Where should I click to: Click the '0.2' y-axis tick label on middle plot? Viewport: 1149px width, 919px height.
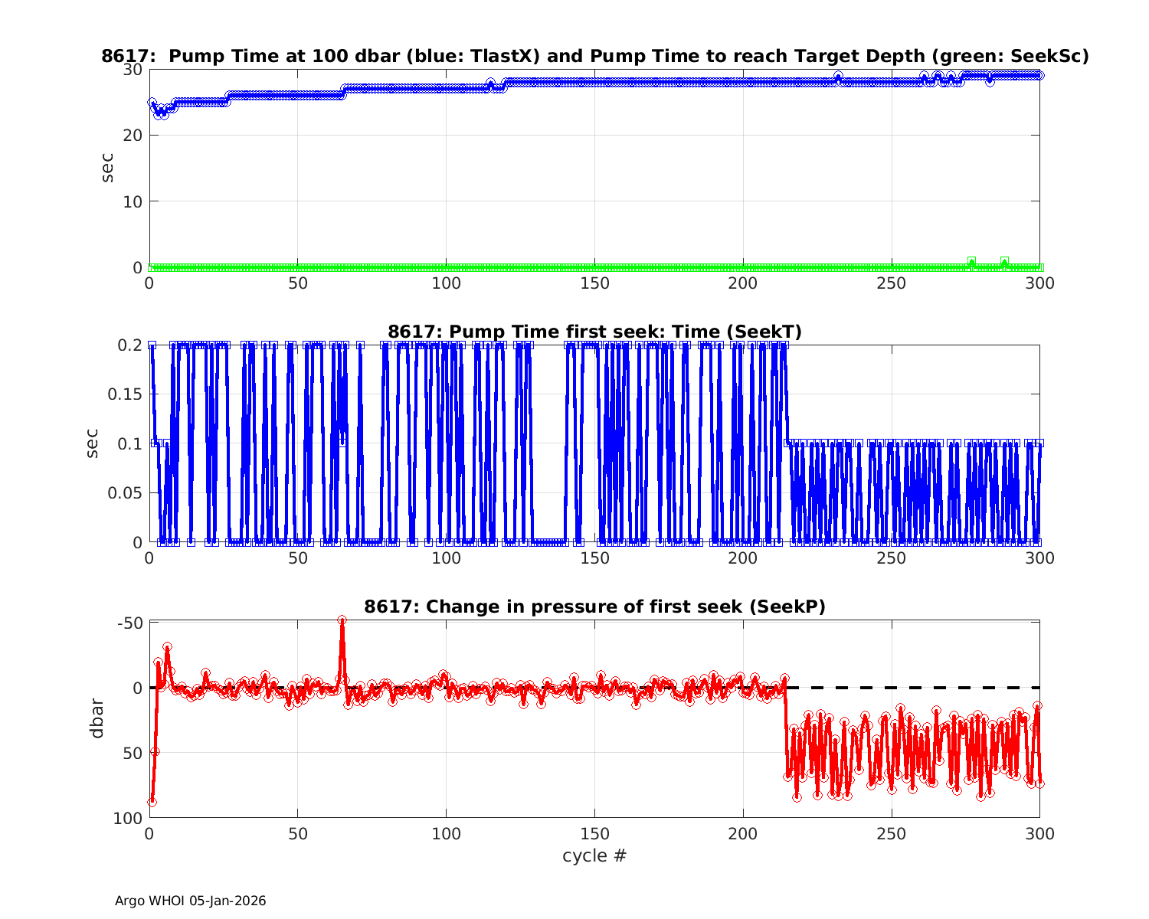point(129,345)
